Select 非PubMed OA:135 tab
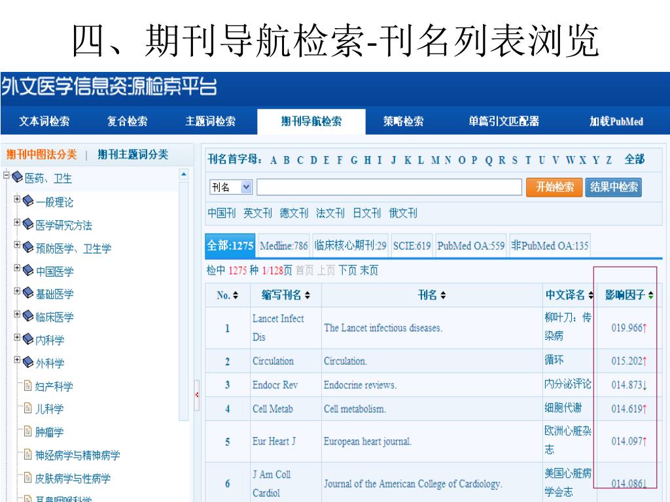Screen dimensions: 670x502 (x=550, y=246)
